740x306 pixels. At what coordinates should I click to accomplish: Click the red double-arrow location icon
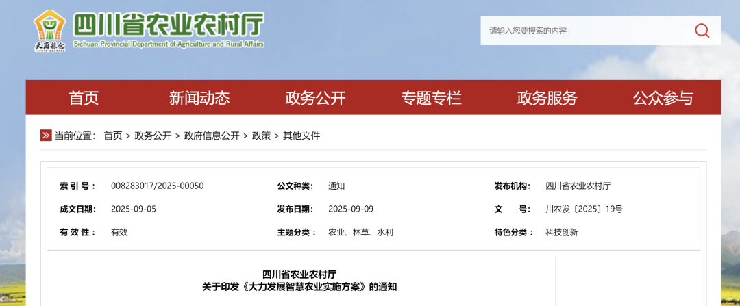click(x=46, y=136)
